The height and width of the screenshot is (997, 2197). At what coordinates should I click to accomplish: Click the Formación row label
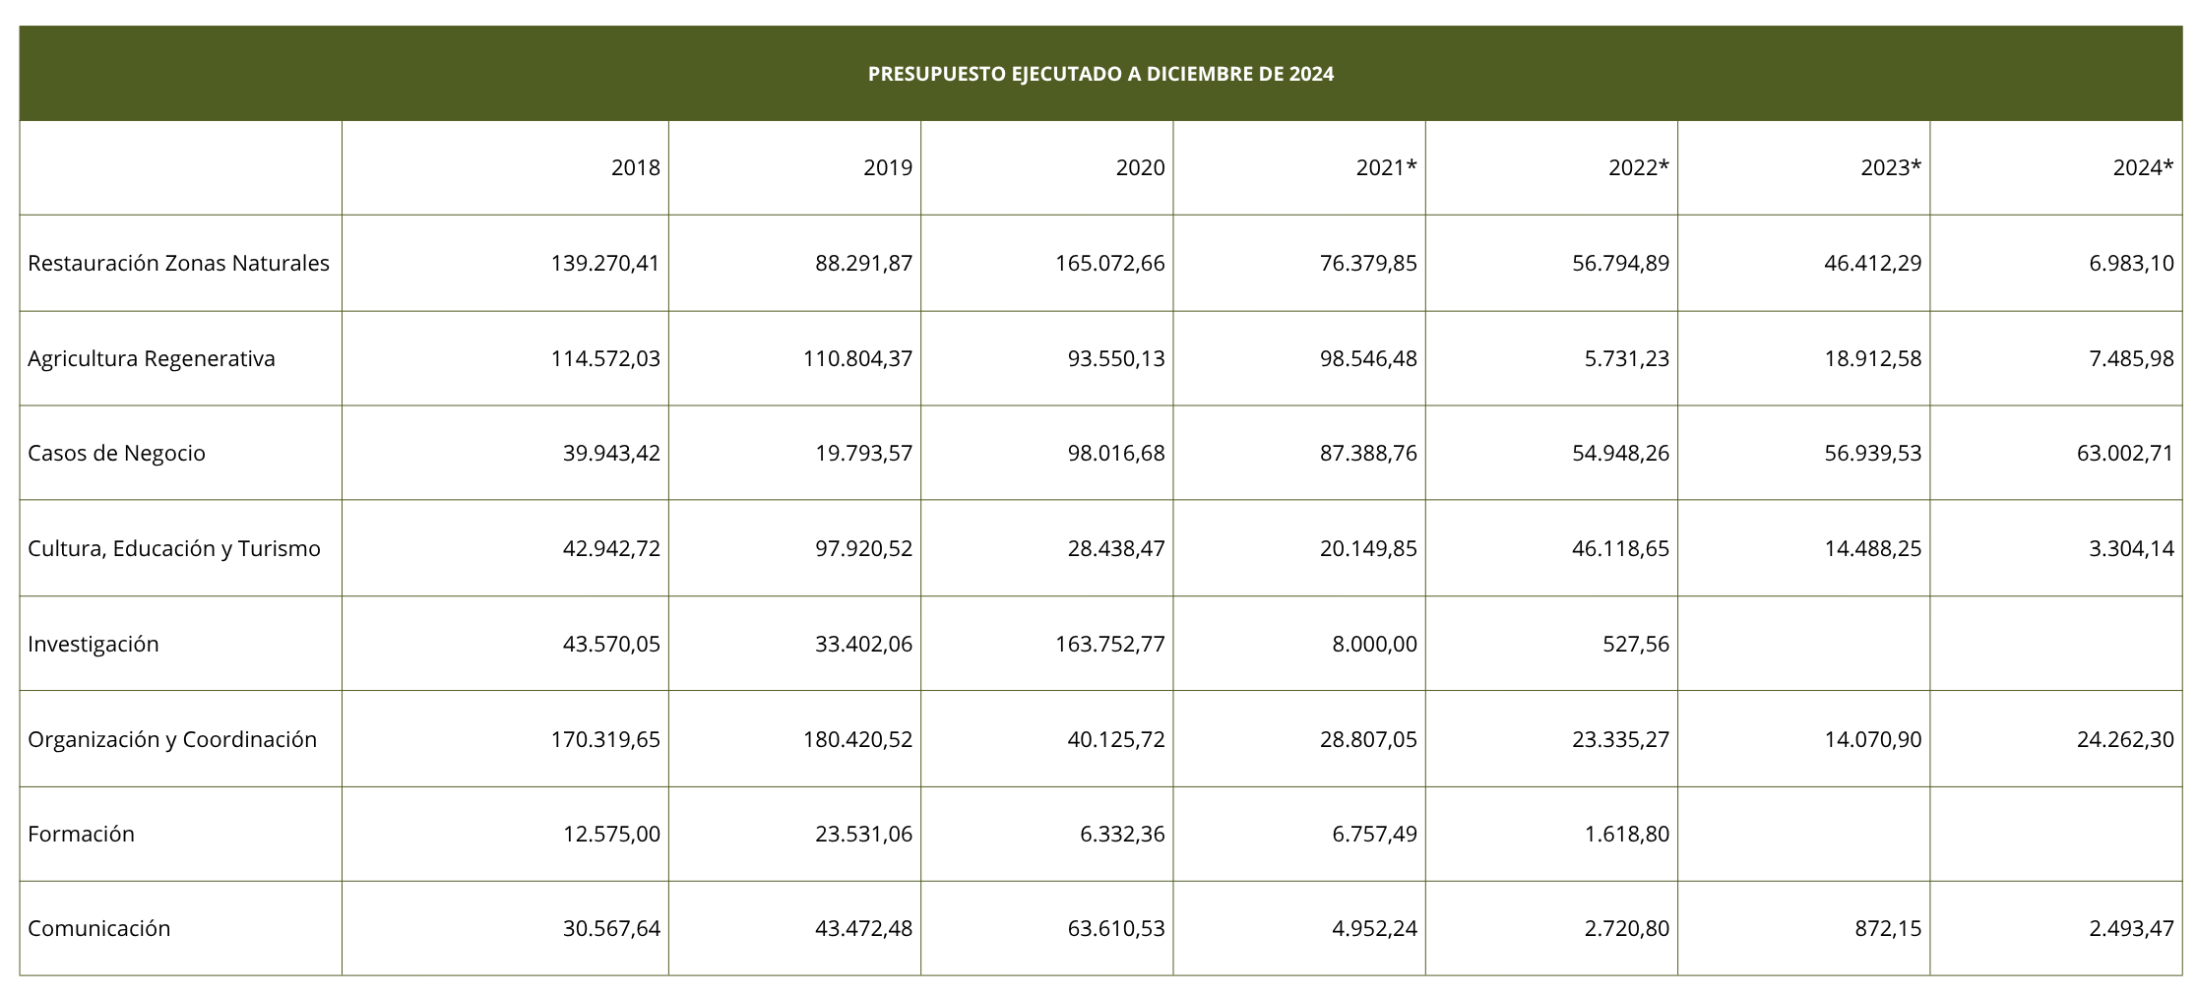(x=81, y=835)
